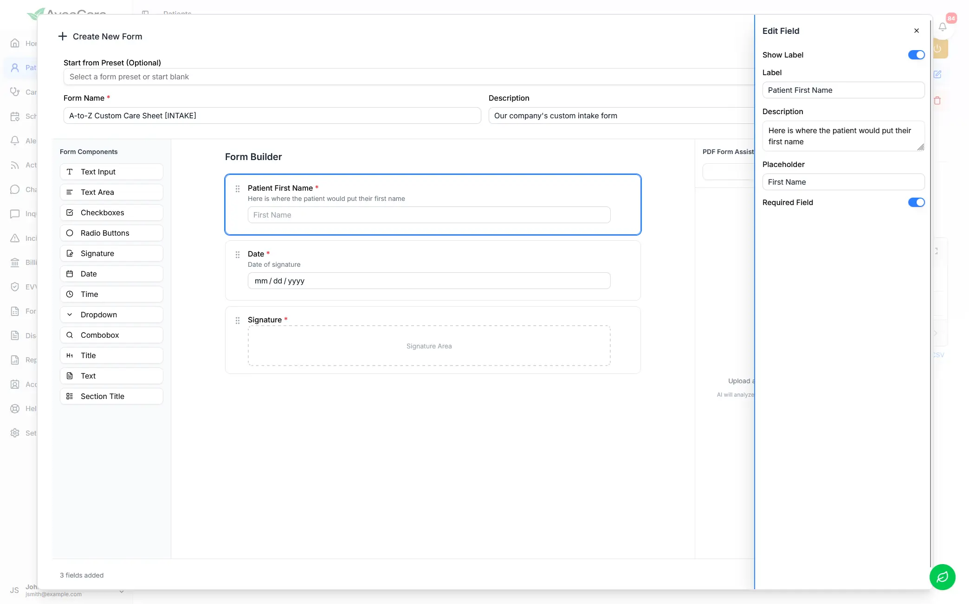Turn off the Required Field toggle
This screenshot has width=969, height=604.
click(916, 202)
